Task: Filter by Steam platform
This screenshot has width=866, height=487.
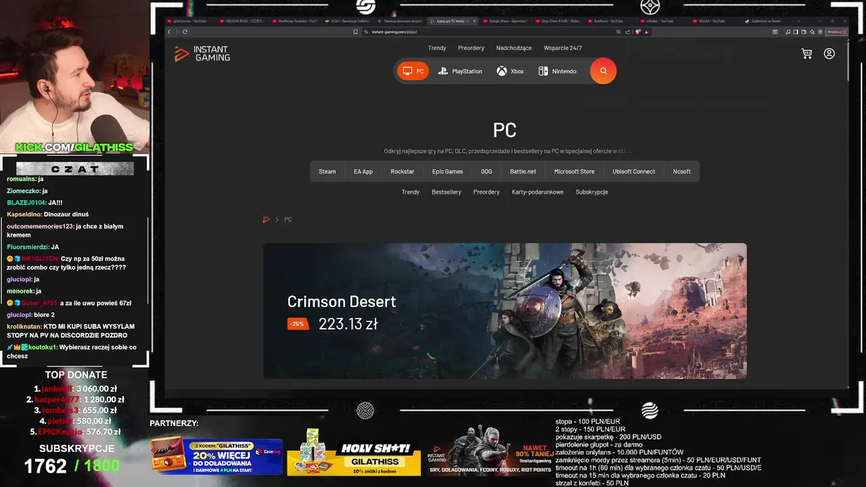Action: [327, 172]
